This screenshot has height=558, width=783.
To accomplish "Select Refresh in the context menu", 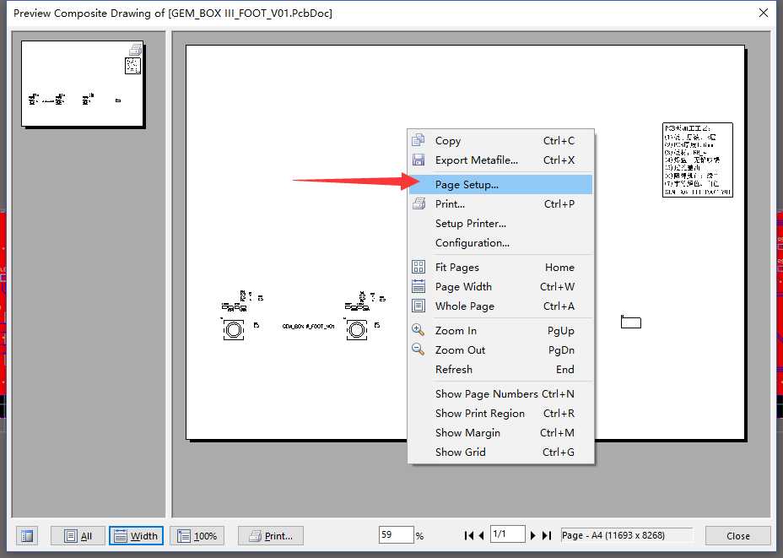I will click(500, 369).
